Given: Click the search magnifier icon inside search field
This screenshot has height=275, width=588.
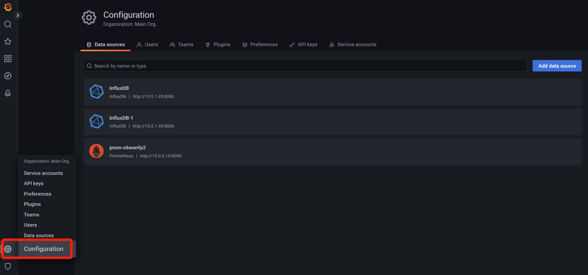Looking at the screenshot, I should [89, 66].
